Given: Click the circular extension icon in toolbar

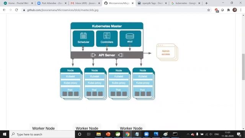Looking at the screenshot, I should click(x=222, y=10).
